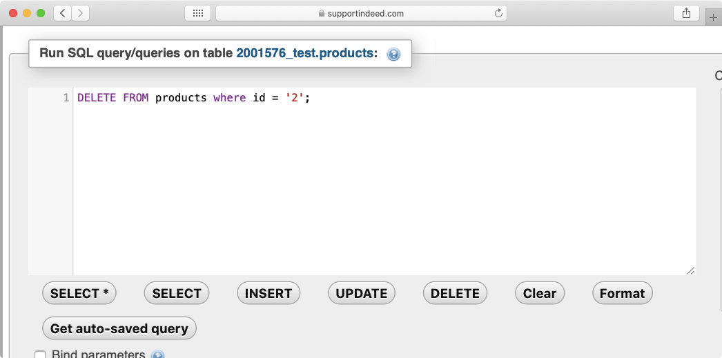This screenshot has height=358, width=722.
Task: Reload the page with the refresh icon
Action: tap(498, 13)
